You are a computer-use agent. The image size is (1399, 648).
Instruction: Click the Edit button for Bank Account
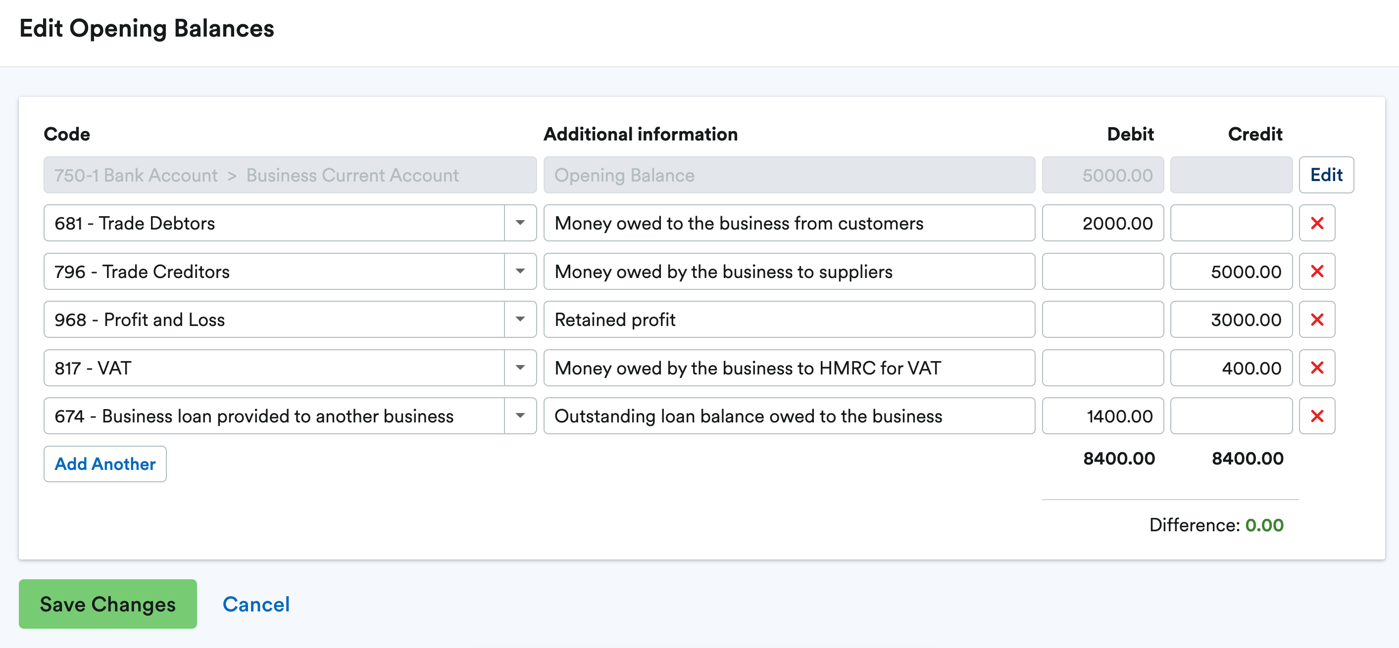point(1326,175)
